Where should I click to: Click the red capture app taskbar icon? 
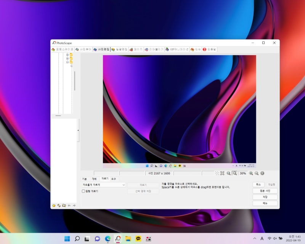click(149, 239)
